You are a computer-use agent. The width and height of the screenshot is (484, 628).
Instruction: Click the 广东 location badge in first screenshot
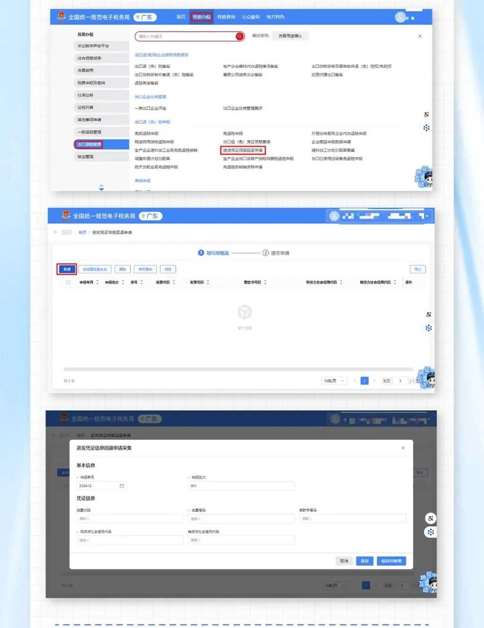(145, 17)
